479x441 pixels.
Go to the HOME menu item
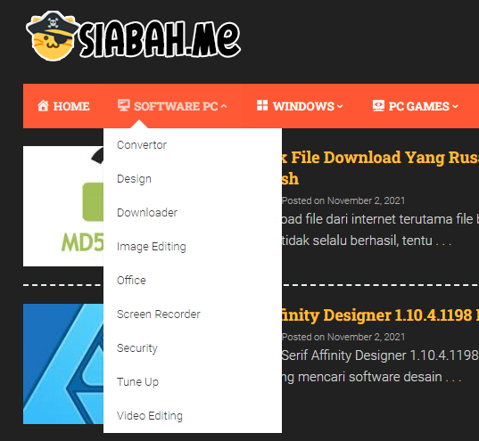click(71, 106)
